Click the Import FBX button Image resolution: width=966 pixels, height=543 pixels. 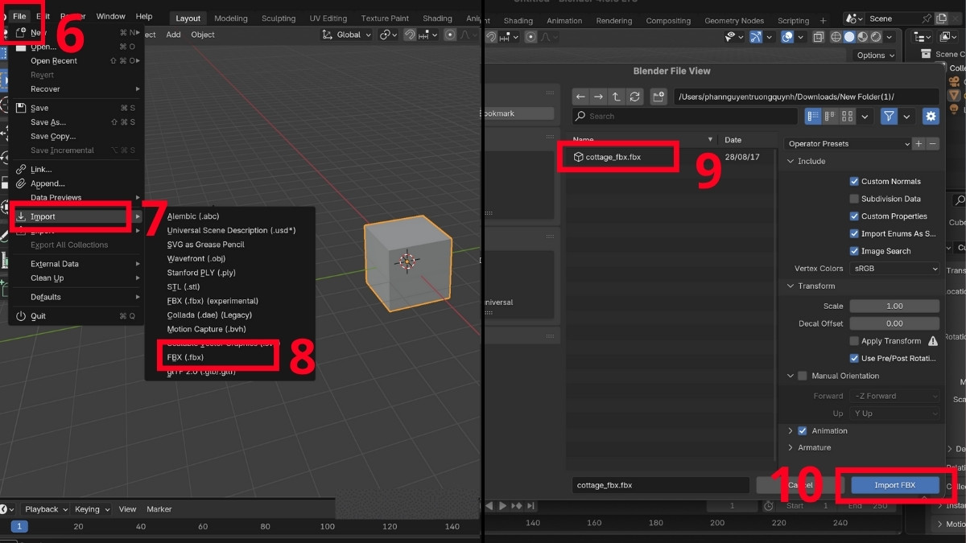894,485
